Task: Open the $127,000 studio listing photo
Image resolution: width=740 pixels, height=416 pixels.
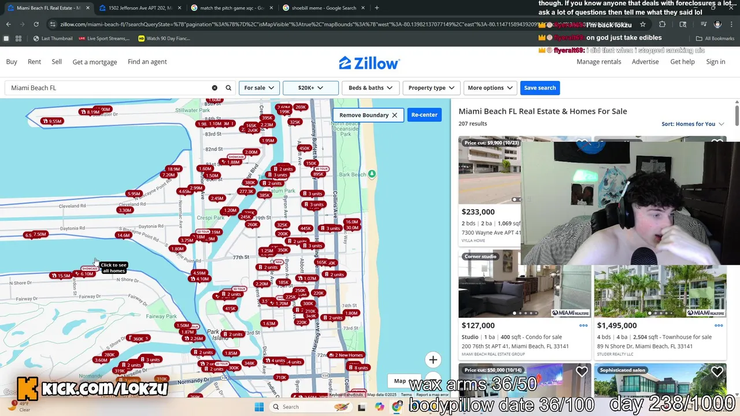Action: [x=524, y=284]
